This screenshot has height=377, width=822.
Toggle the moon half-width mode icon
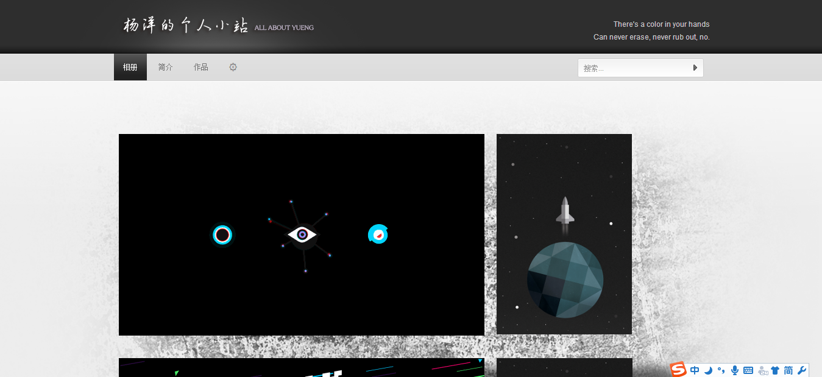(708, 370)
